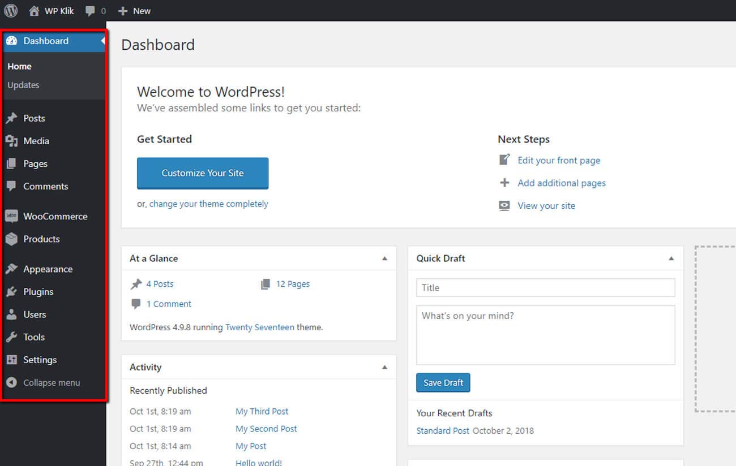Focus the Quick Draft Title field
The image size is (736, 466).
point(546,287)
